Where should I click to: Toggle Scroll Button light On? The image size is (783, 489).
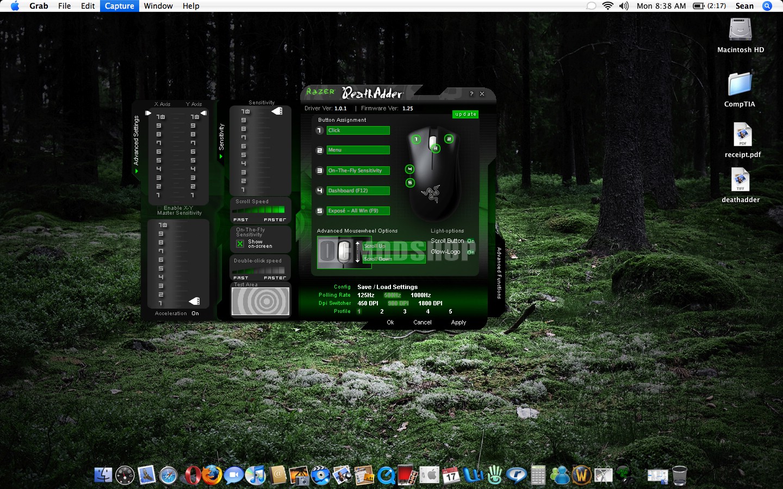coord(471,241)
